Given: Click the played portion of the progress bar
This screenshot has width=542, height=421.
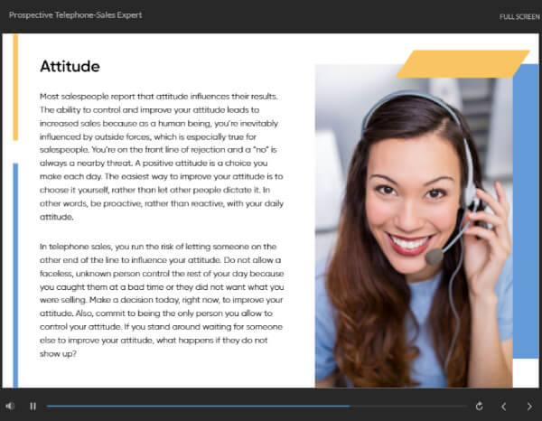Looking at the screenshot, I should tap(181, 407).
